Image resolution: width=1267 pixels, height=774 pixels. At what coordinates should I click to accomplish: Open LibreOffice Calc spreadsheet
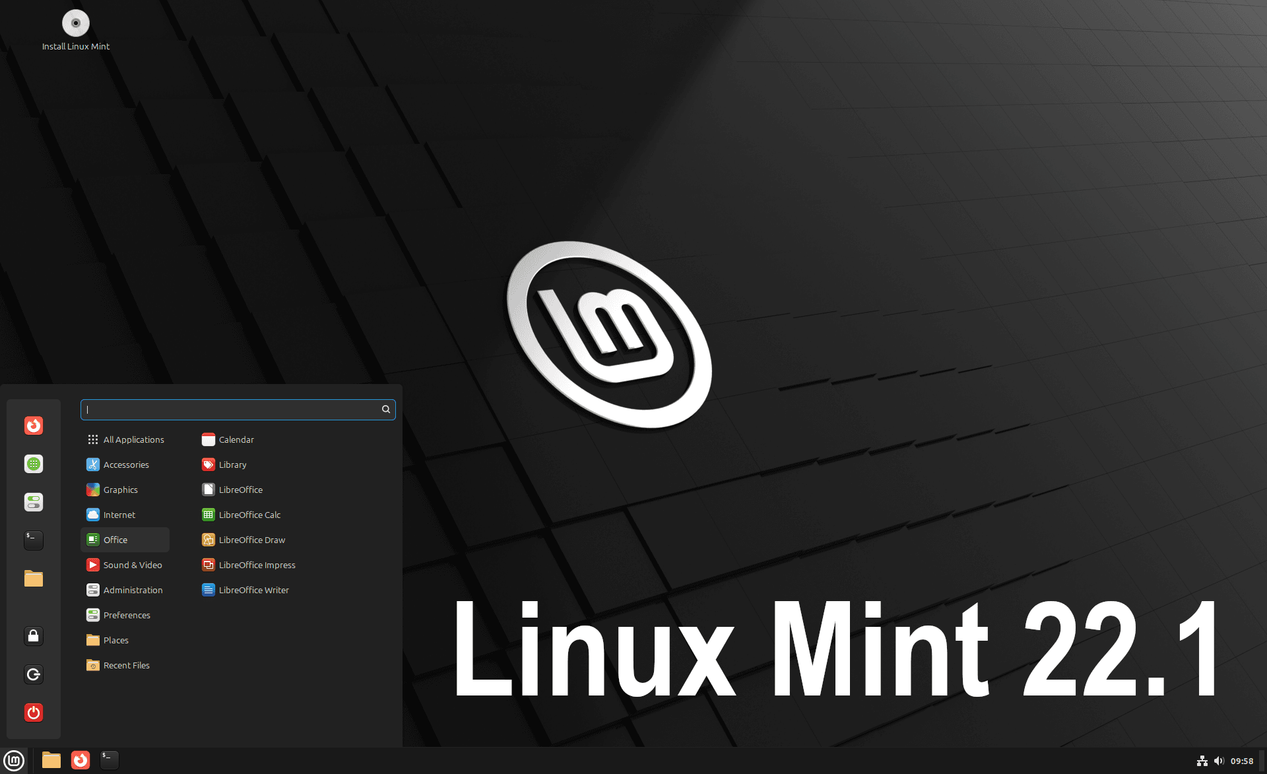click(249, 514)
